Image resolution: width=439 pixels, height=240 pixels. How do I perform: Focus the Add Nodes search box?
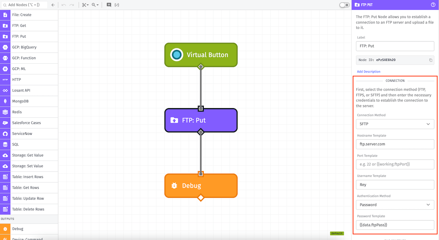pos(26,5)
